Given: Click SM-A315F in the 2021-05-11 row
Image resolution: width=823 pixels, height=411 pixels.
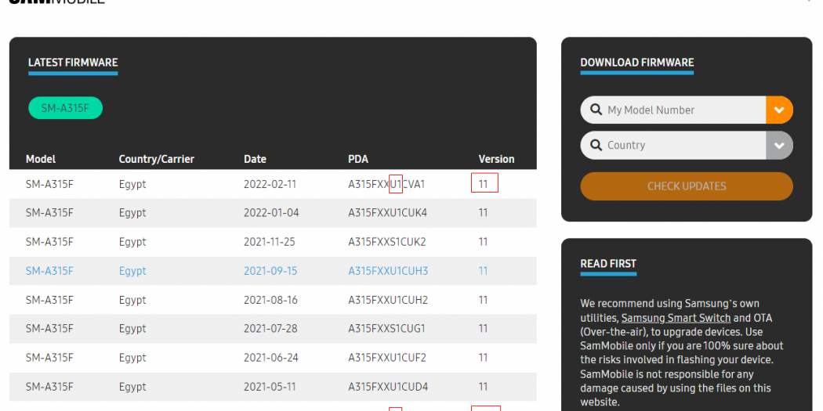Looking at the screenshot, I should tap(49, 387).
